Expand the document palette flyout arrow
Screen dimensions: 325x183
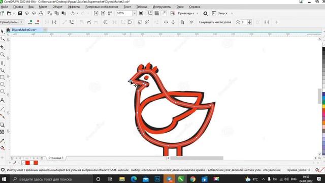(10, 163)
